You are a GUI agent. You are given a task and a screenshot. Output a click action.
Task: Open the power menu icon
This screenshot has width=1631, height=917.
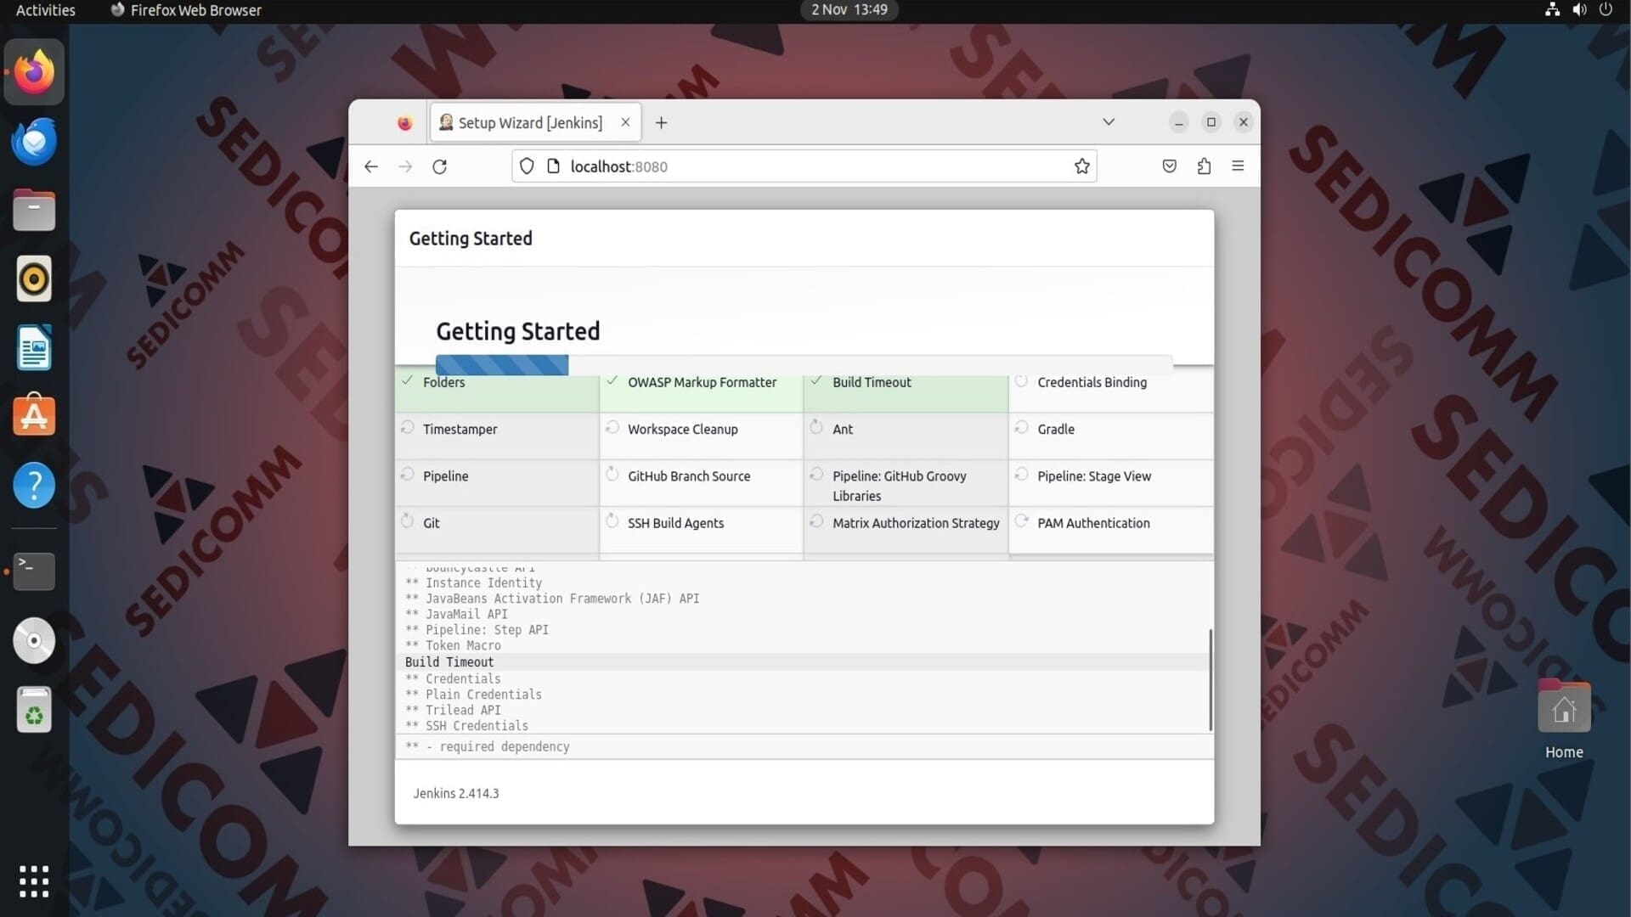1606,9
